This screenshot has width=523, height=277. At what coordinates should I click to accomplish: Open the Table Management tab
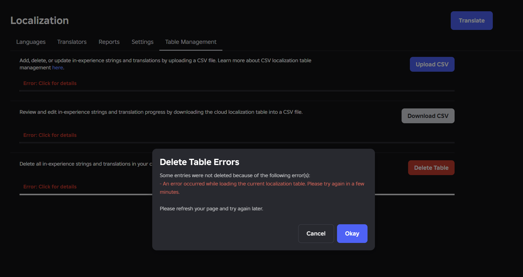(191, 42)
